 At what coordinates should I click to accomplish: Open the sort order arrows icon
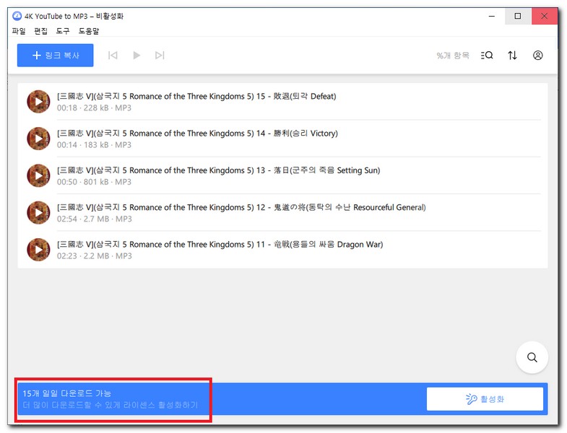pos(512,56)
